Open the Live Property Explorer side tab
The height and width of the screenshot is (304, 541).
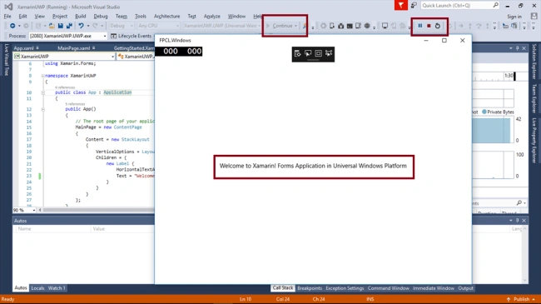[534, 140]
